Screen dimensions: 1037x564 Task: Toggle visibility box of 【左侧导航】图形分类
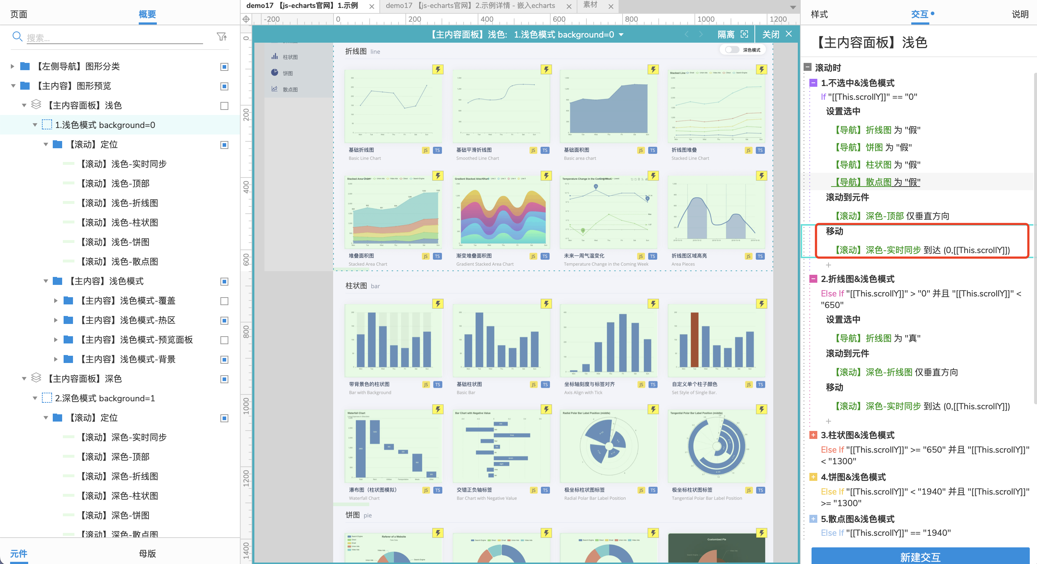click(x=225, y=67)
